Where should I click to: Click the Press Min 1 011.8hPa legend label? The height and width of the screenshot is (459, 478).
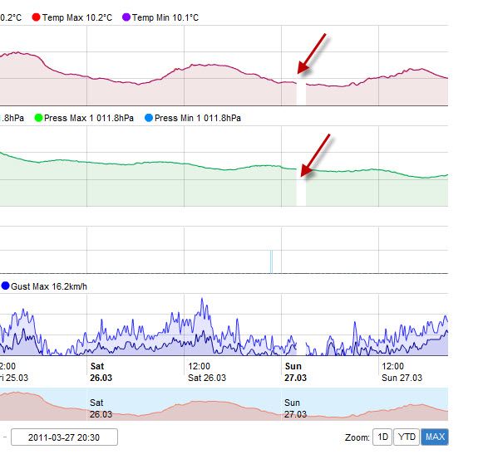198,118
